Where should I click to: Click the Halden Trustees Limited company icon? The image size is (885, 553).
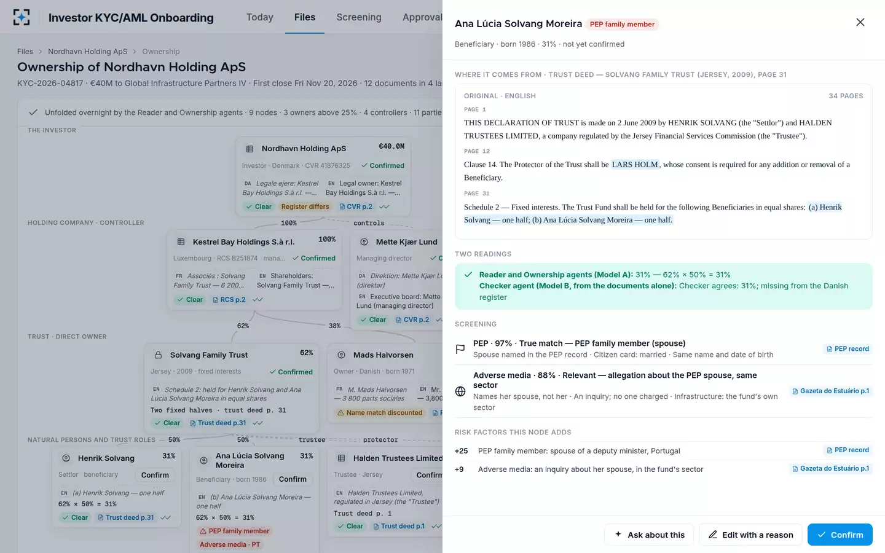click(x=341, y=458)
